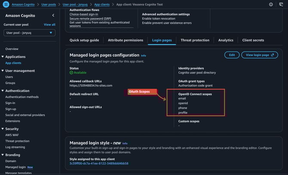This screenshot has width=288, height=175.
Task: Collapse the Branding section
Action: point(3,155)
